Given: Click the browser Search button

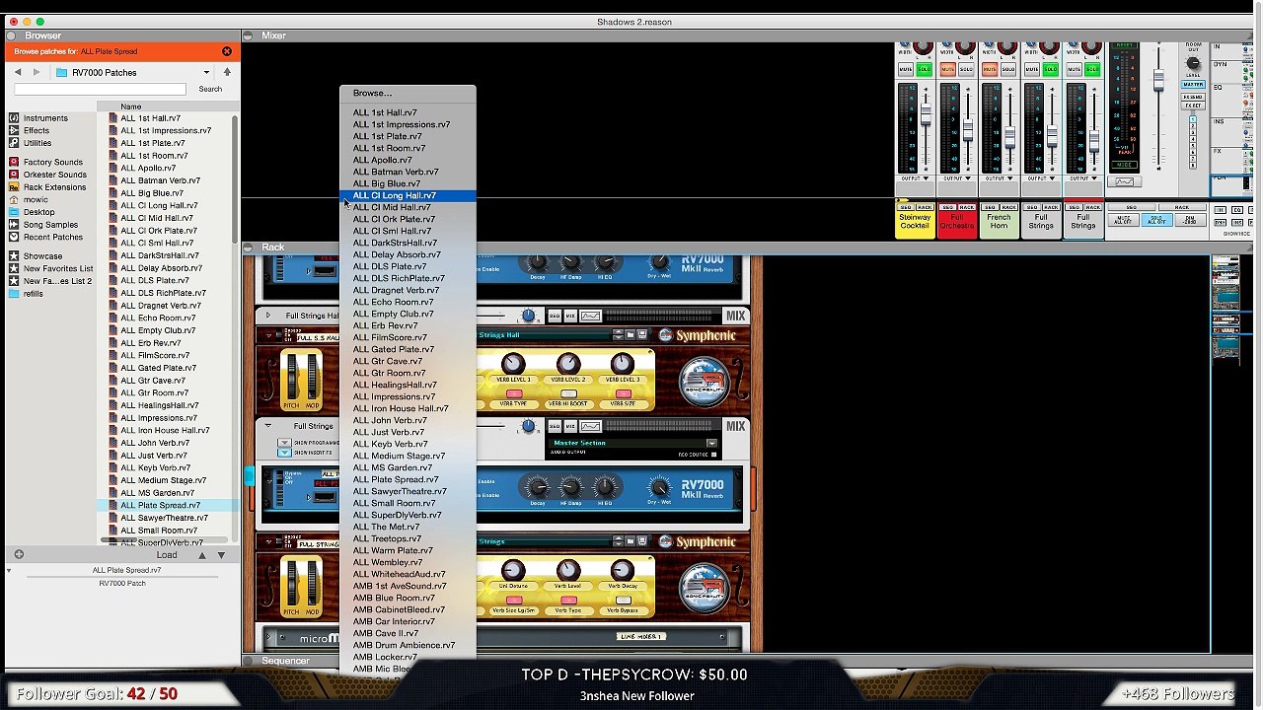Looking at the screenshot, I should [x=210, y=90].
